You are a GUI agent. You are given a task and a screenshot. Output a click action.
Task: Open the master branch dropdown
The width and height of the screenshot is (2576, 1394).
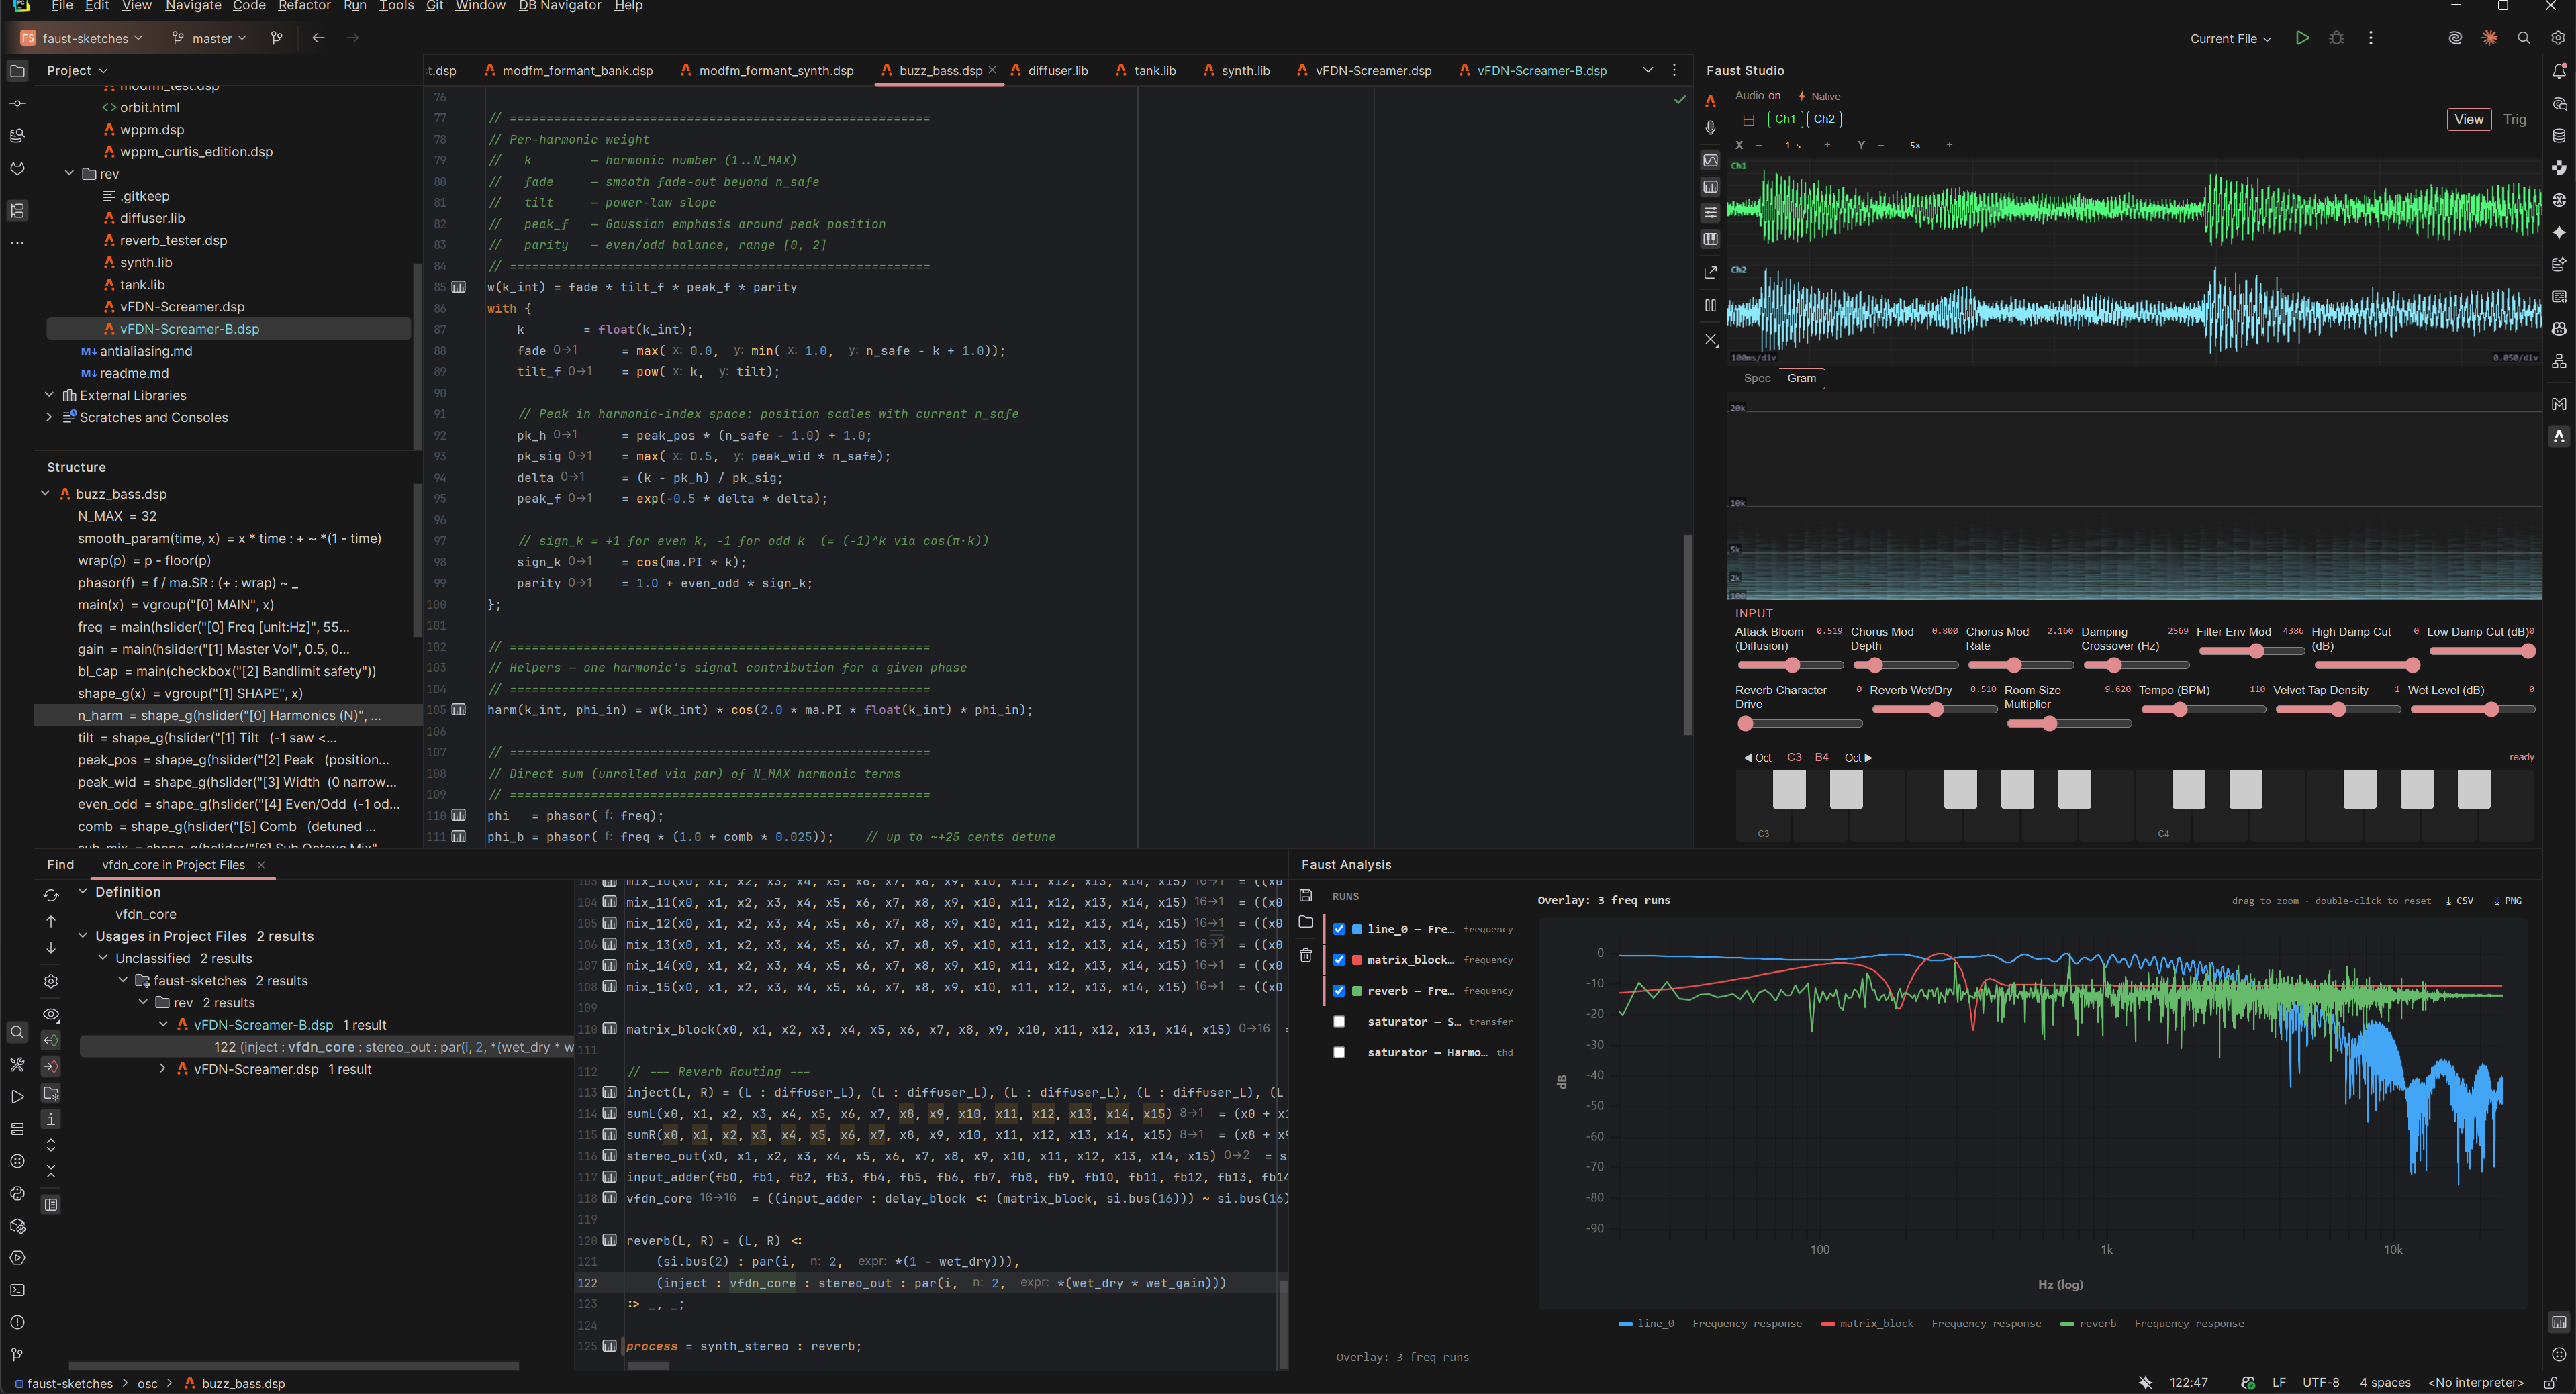[209, 38]
